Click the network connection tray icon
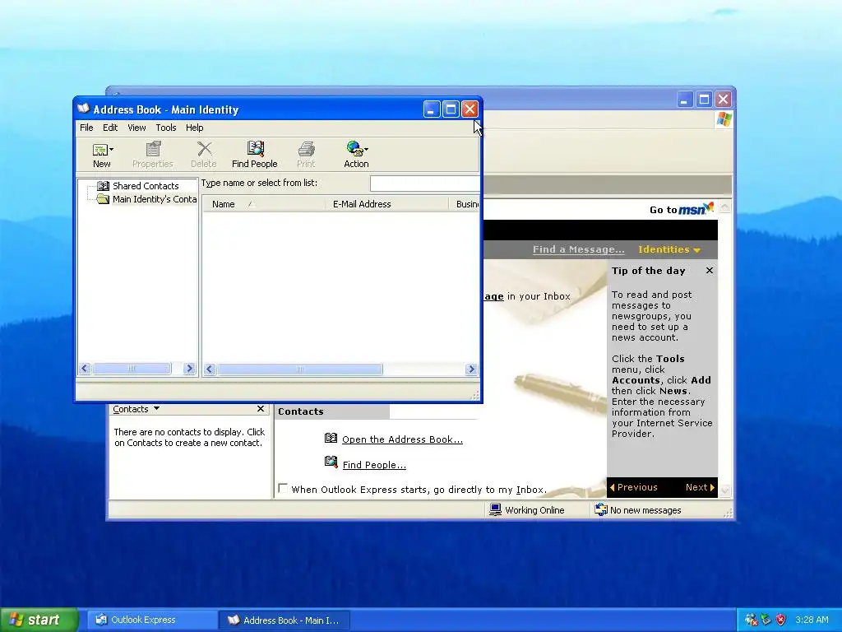 click(x=766, y=620)
